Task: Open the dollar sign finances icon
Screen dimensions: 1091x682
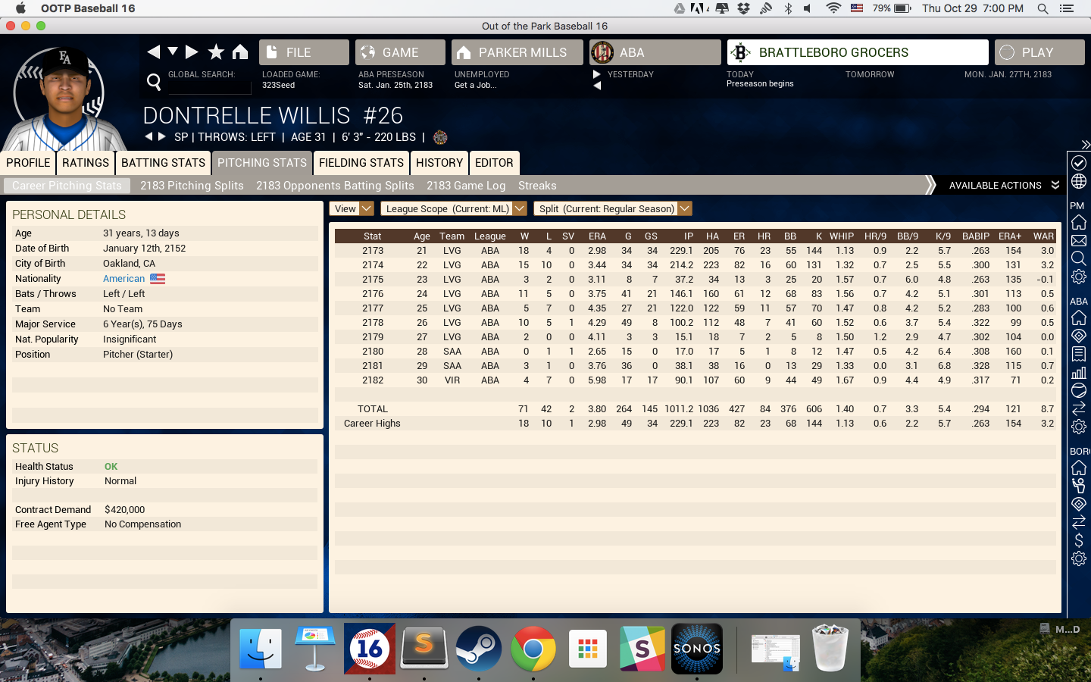Action: pyautogui.click(x=1079, y=540)
